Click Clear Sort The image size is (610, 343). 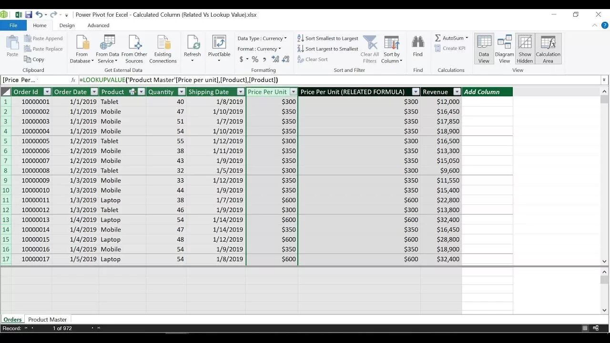[x=313, y=60]
